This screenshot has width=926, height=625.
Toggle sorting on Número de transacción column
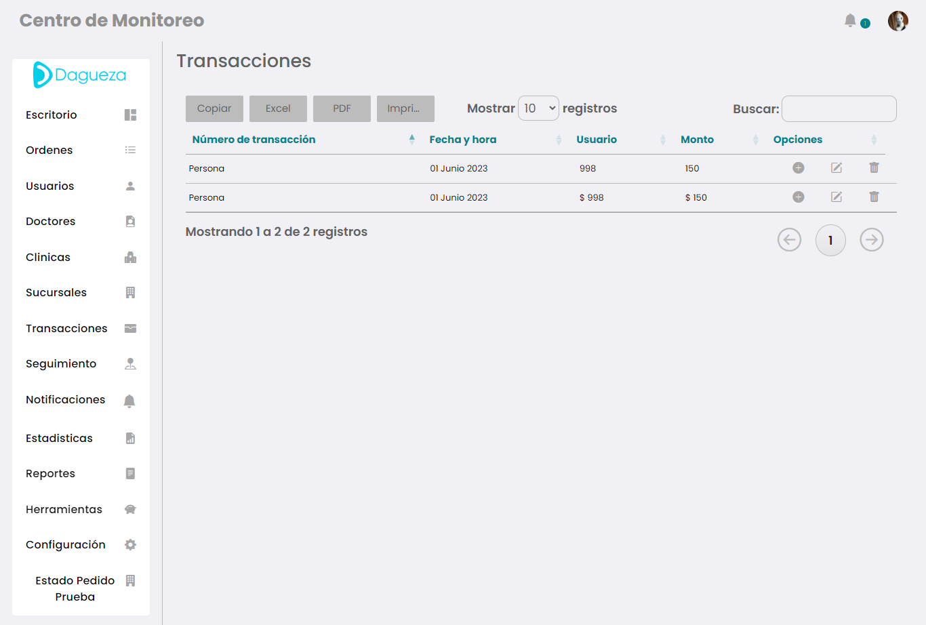pos(411,140)
